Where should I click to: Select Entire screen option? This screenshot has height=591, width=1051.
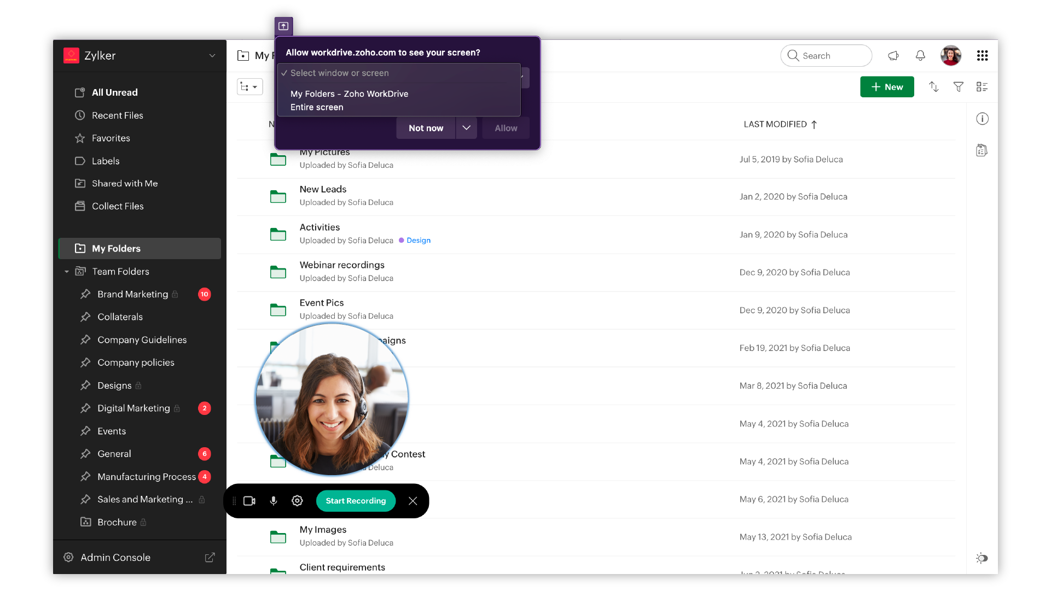(317, 108)
